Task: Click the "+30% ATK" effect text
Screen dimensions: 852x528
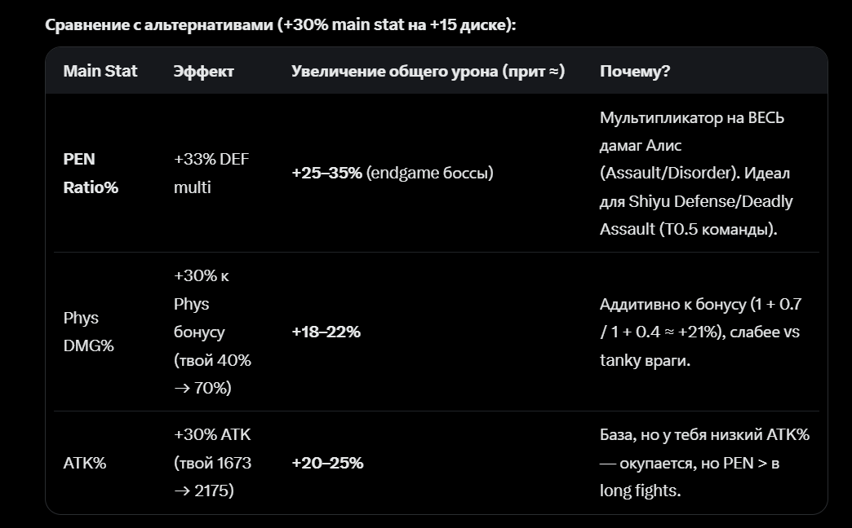Action: click(x=211, y=435)
